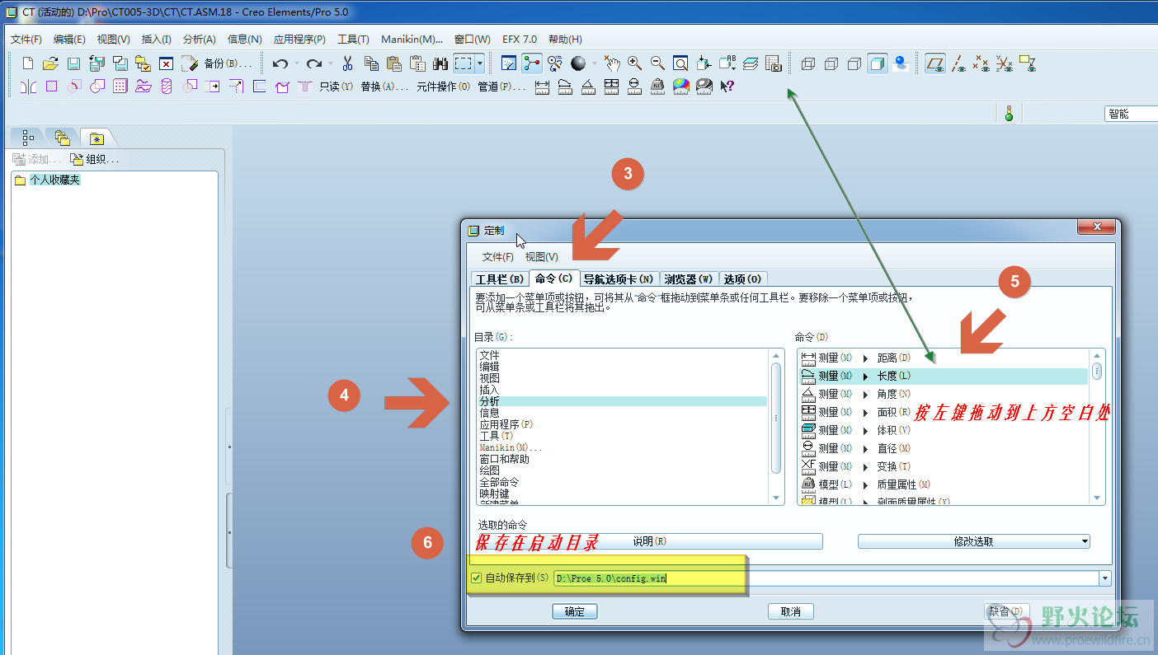The width and height of the screenshot is (1158, 655).
Task: Click the D:\Proe 5.0\config.win path field
Action: [826, 578]
